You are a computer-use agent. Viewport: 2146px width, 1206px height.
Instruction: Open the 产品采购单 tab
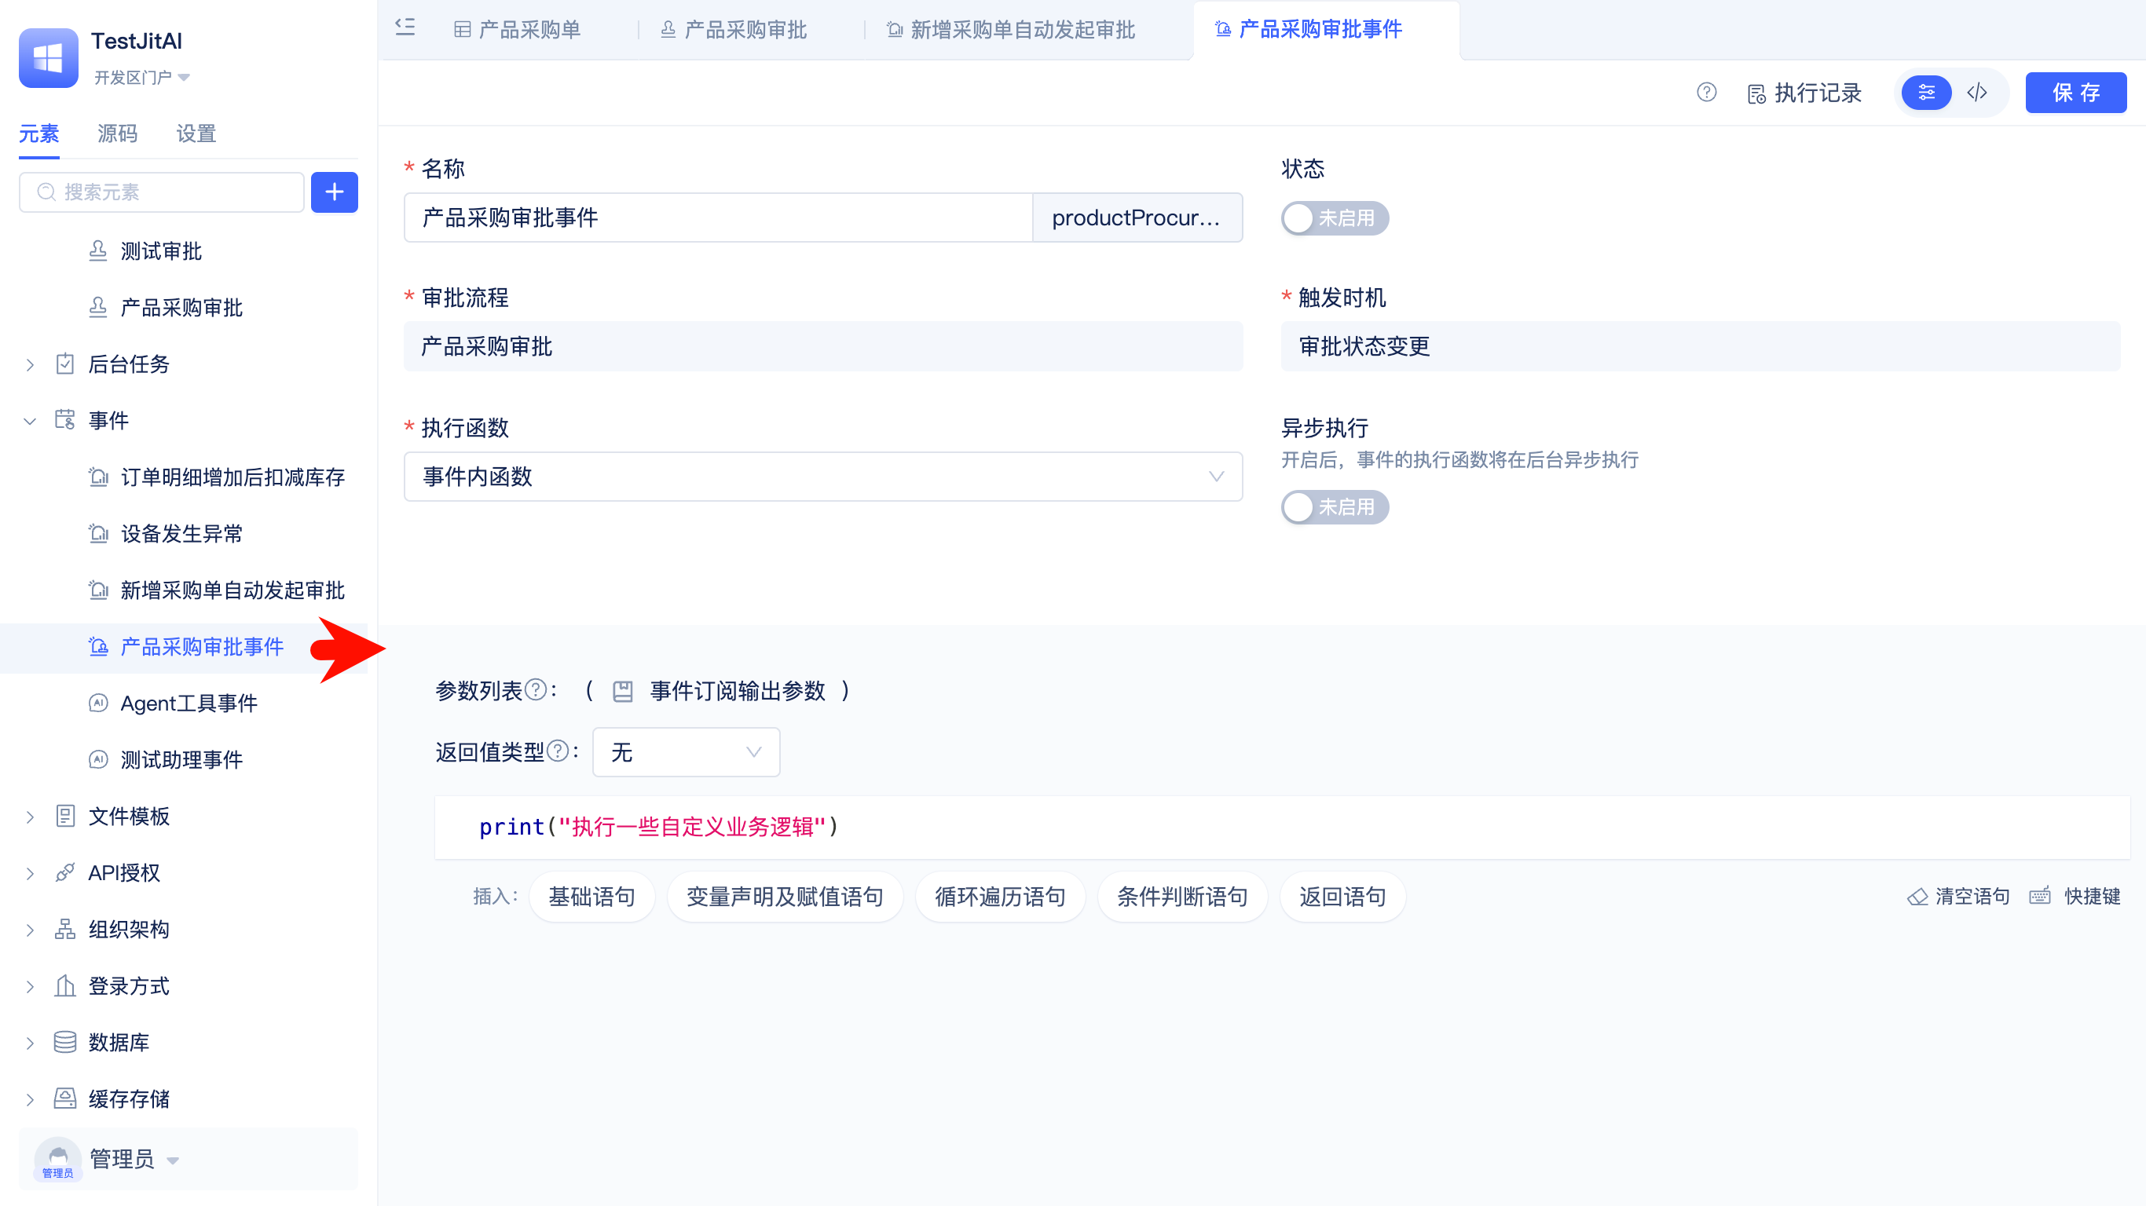coord(518,30)
